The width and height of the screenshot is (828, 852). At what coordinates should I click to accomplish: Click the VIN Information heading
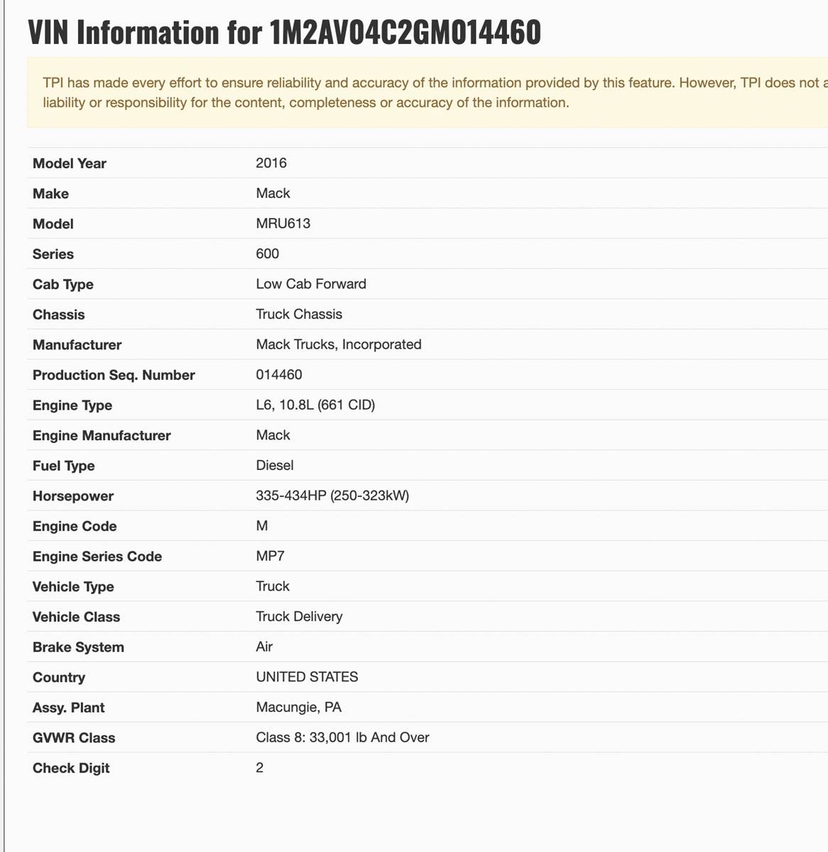[284, 33]
